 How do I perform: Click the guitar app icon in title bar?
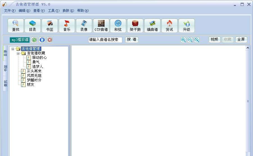click(4, 4)
